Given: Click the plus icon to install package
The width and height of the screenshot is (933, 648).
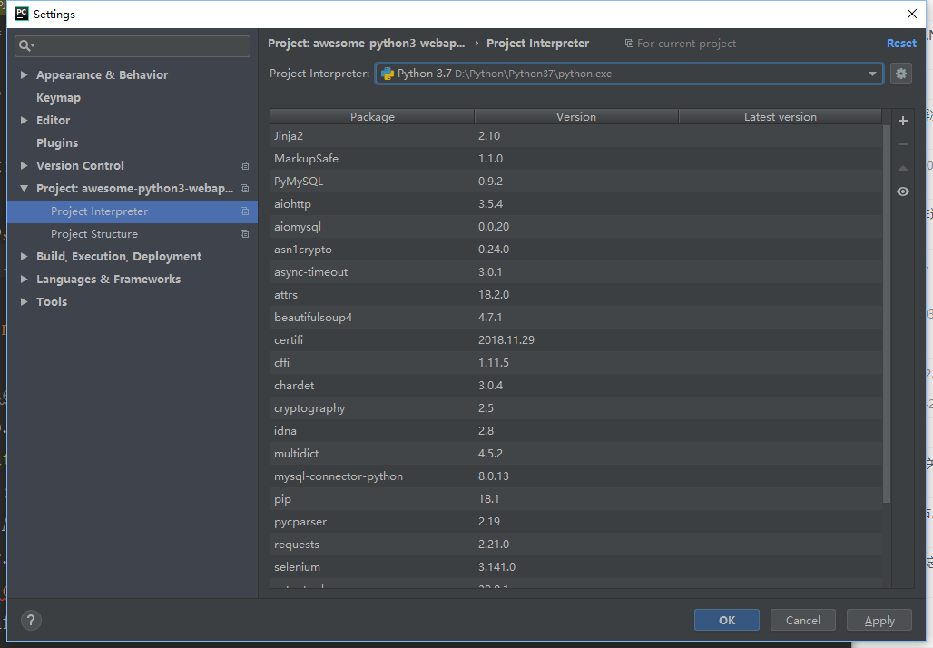Looking at the screenshot, I should click(903, 121).
